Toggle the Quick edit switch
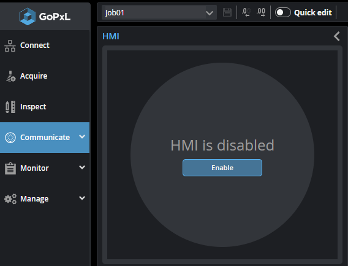This screenshot has width=348, height=266. click(x=283, y=12)
